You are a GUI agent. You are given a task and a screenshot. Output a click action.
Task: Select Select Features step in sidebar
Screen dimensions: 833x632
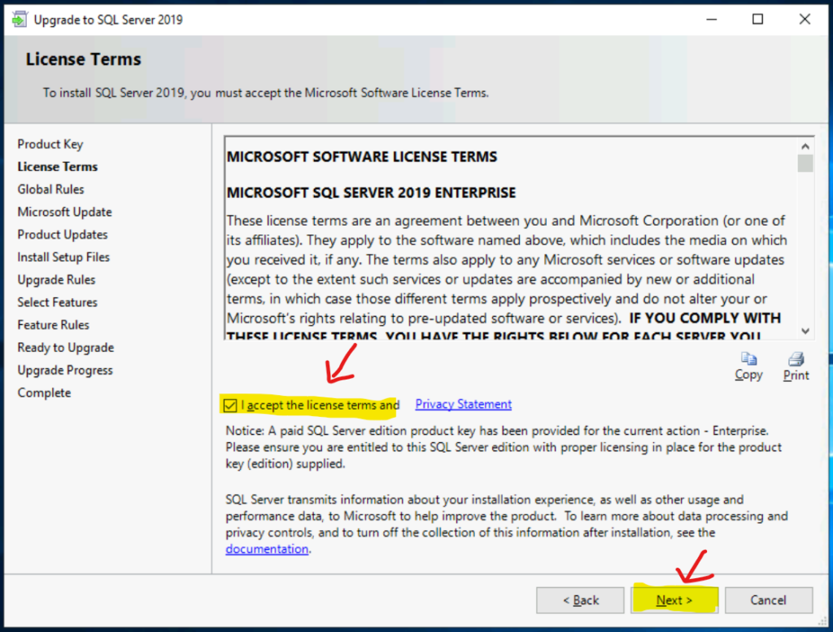pos(58,302)
